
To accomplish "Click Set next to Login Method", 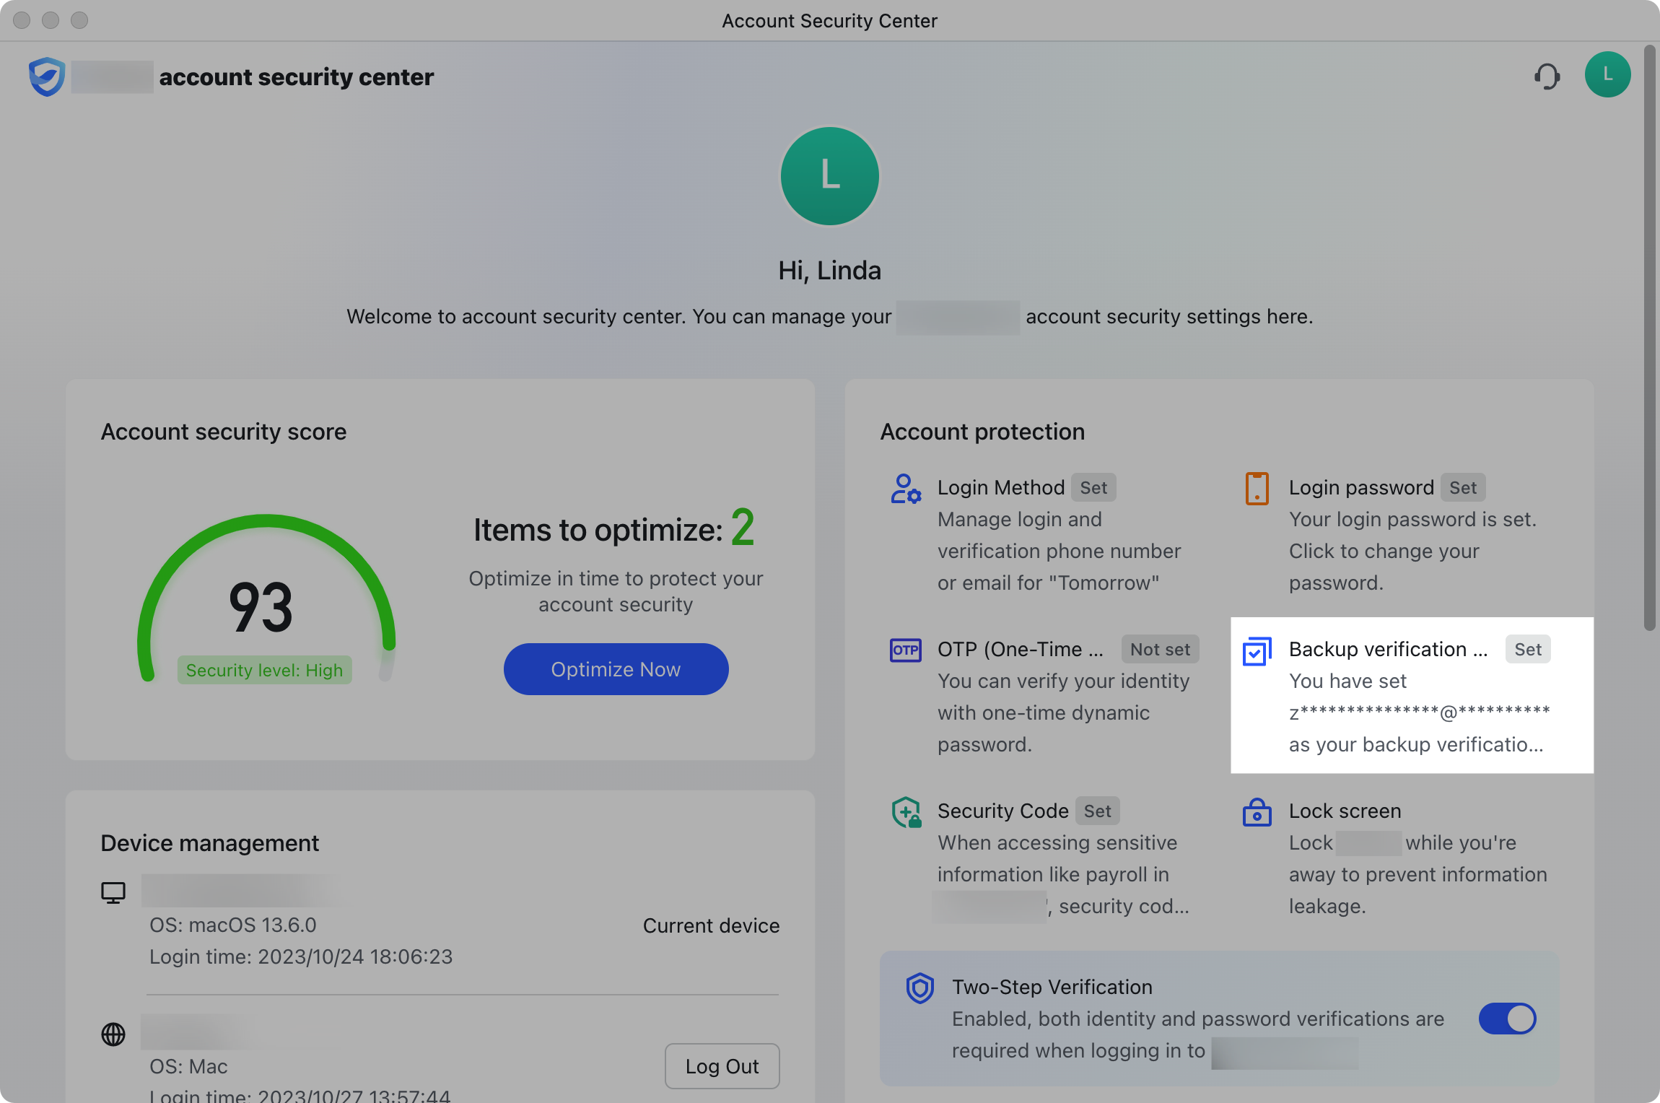I will 1093,487.
